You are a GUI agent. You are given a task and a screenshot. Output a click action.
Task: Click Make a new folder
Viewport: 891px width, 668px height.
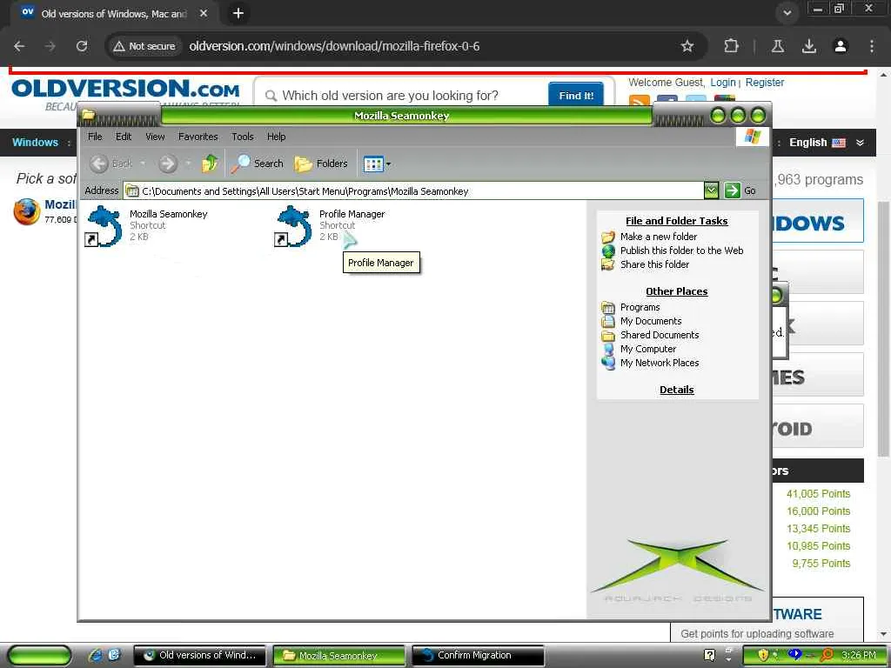(x=659, y=237)
